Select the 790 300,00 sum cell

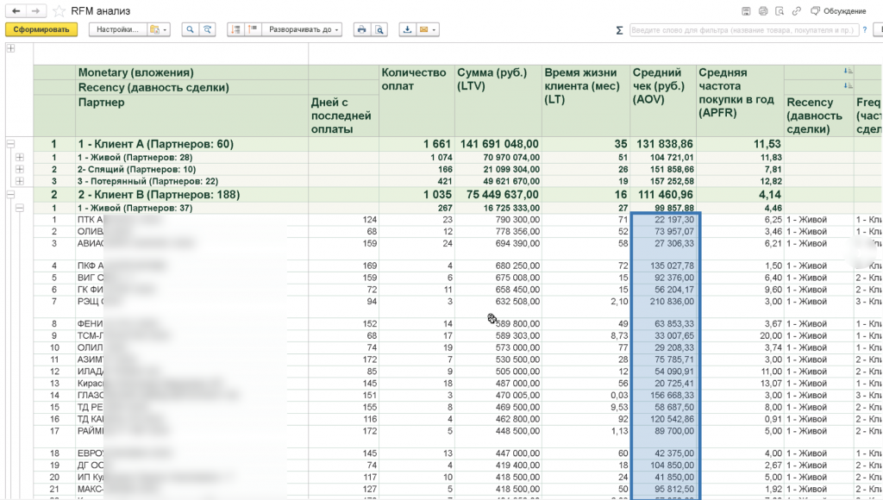(498, 220)
